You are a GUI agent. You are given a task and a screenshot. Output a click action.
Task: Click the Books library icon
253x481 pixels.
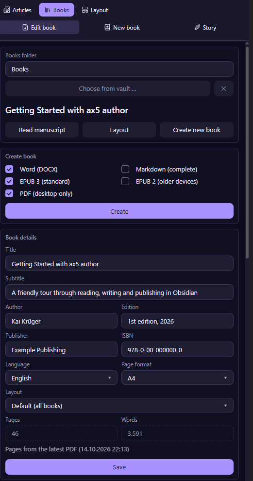pyautogui.click(x=48, y=10)
